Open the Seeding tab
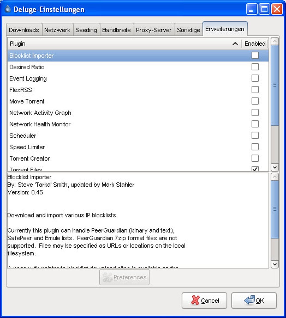286x318 pixels. (x=86, y=30)
